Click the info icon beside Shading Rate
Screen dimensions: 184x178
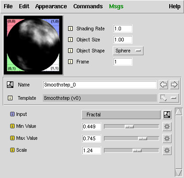point(70,29)
